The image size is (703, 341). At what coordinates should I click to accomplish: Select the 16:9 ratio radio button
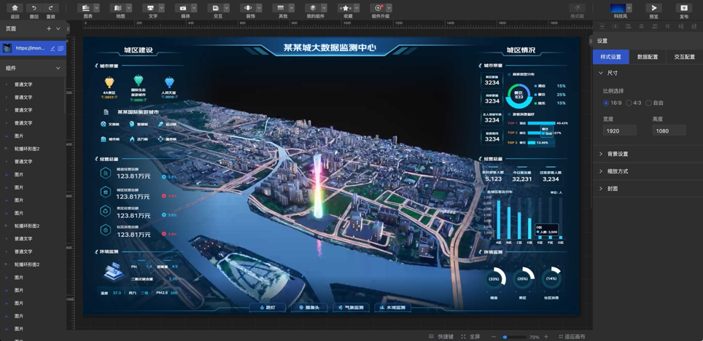tap(606, 103)
